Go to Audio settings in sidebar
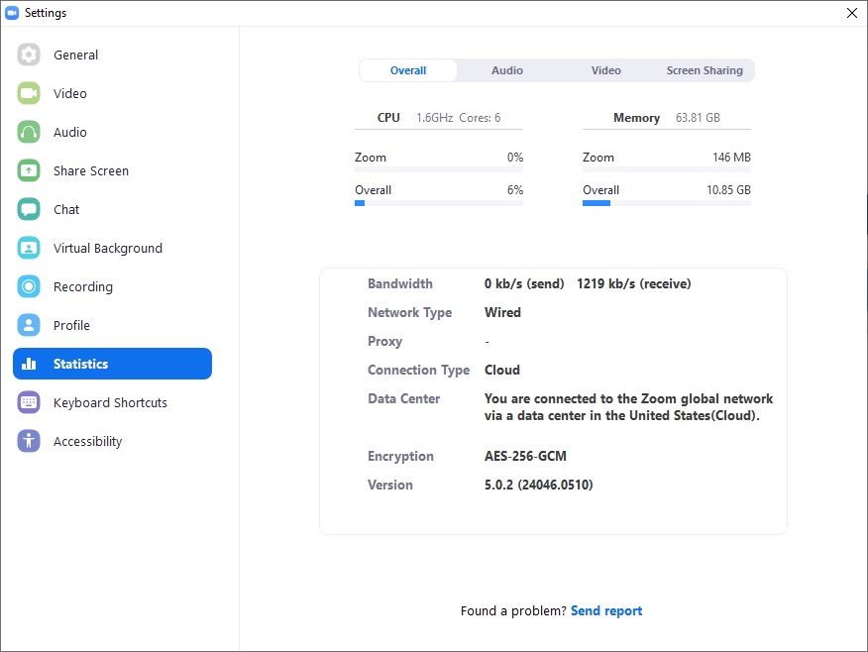The width and height of the screenshot is (868, 652). pyautogui.click(x=112, y=132)
